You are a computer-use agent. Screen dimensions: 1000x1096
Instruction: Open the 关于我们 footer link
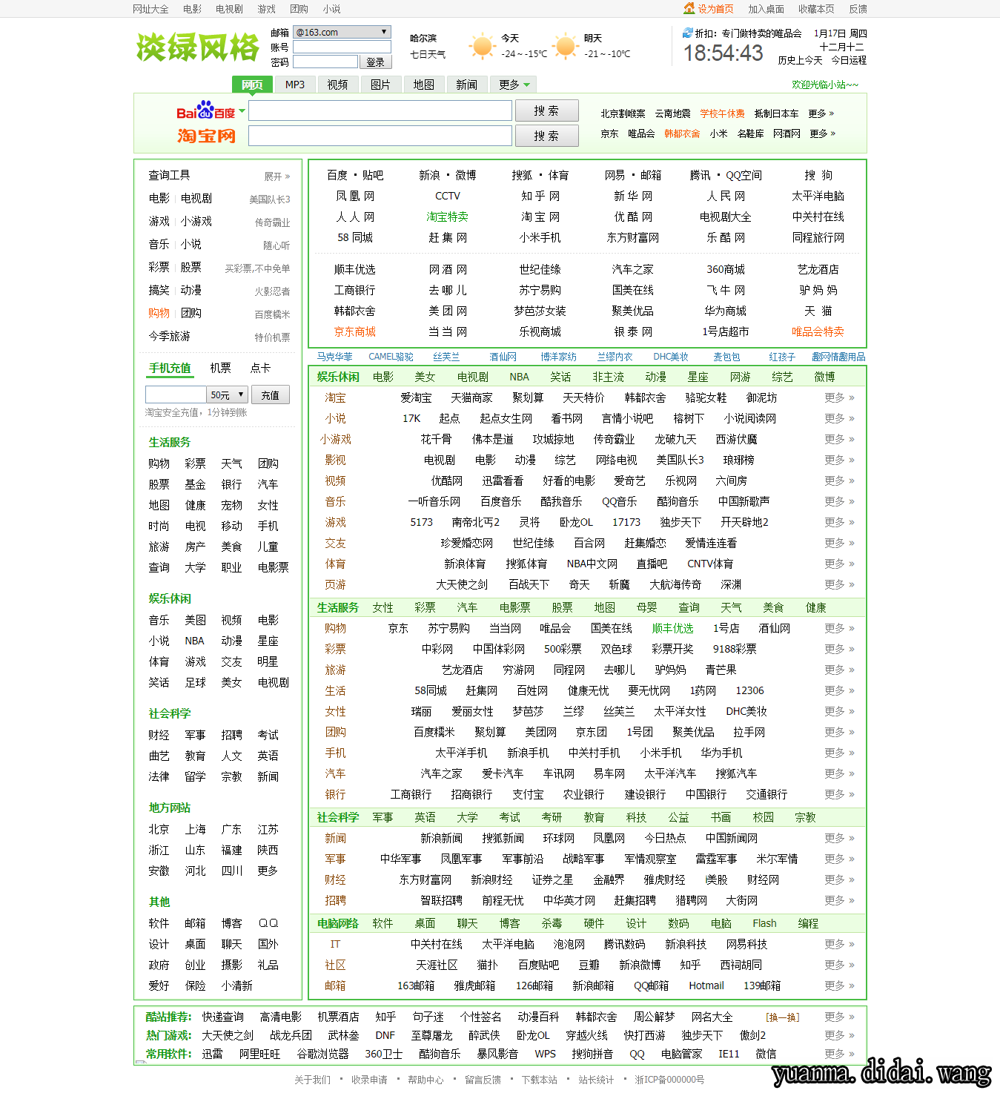point(313,1080)
